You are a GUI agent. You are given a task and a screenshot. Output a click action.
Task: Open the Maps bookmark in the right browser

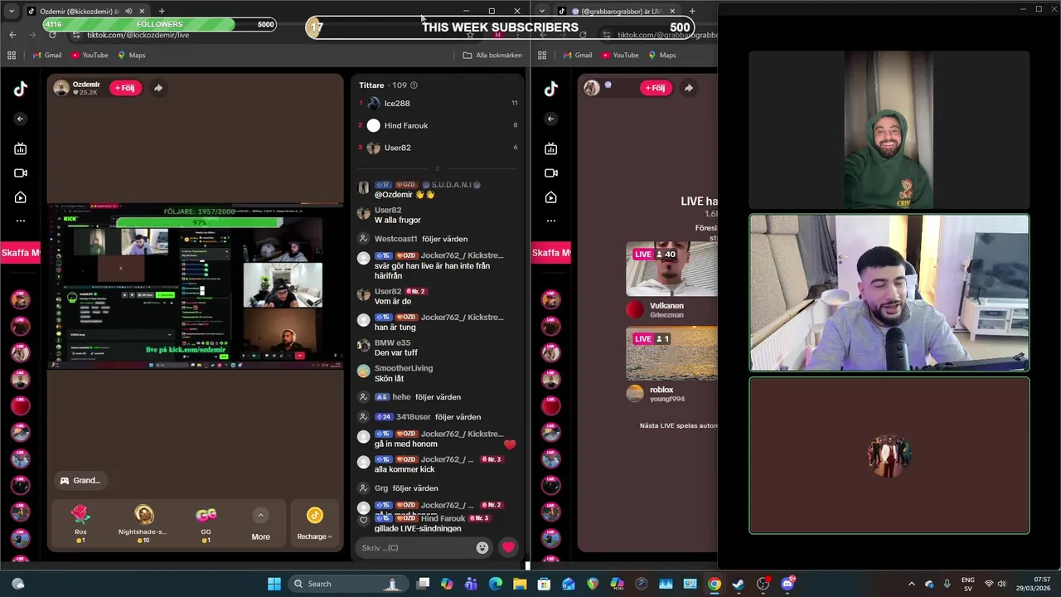(661, 56)
